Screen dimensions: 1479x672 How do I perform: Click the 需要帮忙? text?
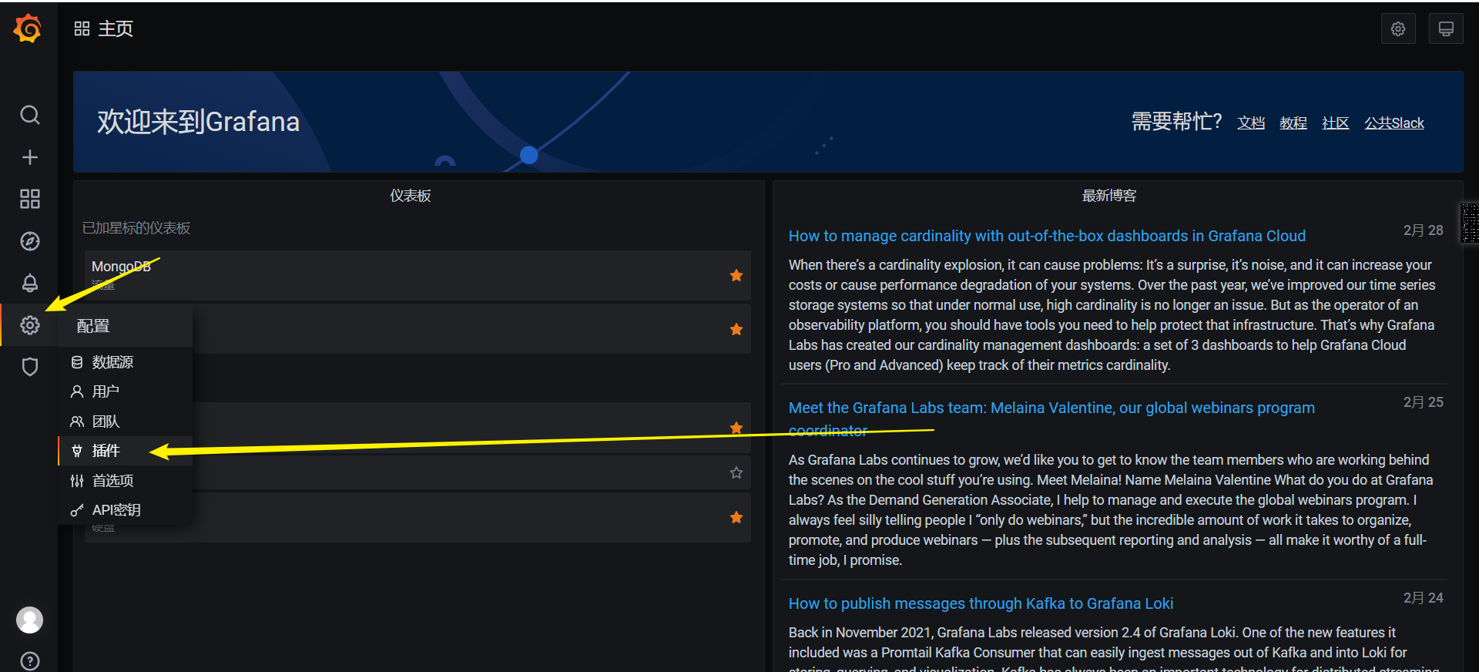[1176, 122]
